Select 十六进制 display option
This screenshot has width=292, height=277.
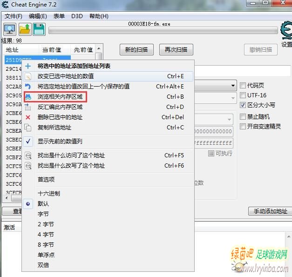(108, 194)
